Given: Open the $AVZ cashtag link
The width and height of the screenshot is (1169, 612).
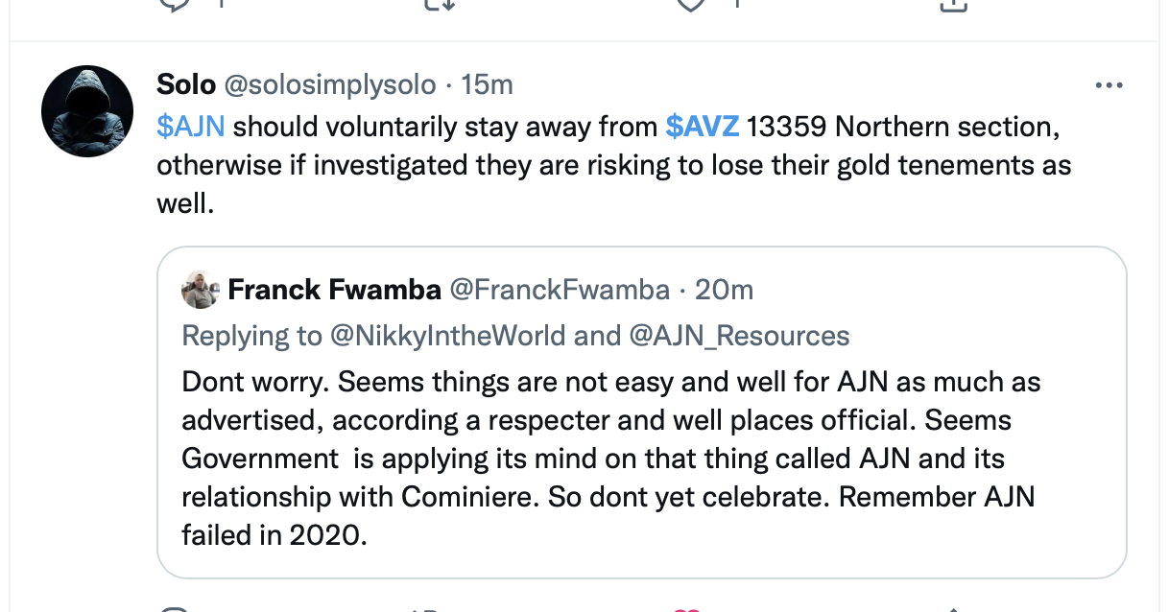Looking at the screenshot, I should [x=703, y=126].
